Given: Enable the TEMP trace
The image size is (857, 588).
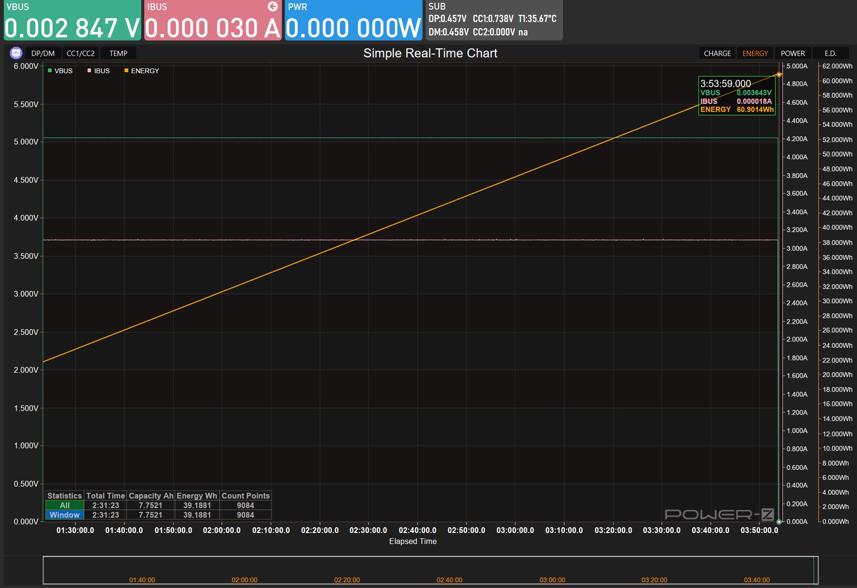Looking at the screenshot, I should (118, 53).
